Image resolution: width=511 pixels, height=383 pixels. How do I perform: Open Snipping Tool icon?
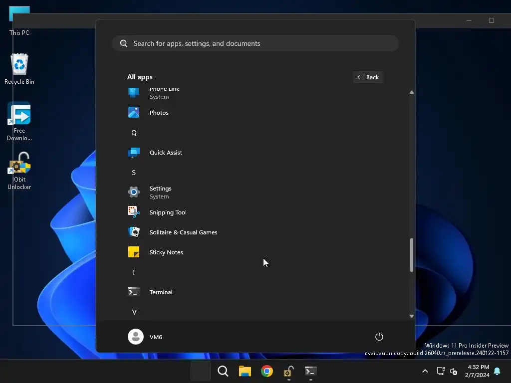pyautogui.click(x=134, y=212)
